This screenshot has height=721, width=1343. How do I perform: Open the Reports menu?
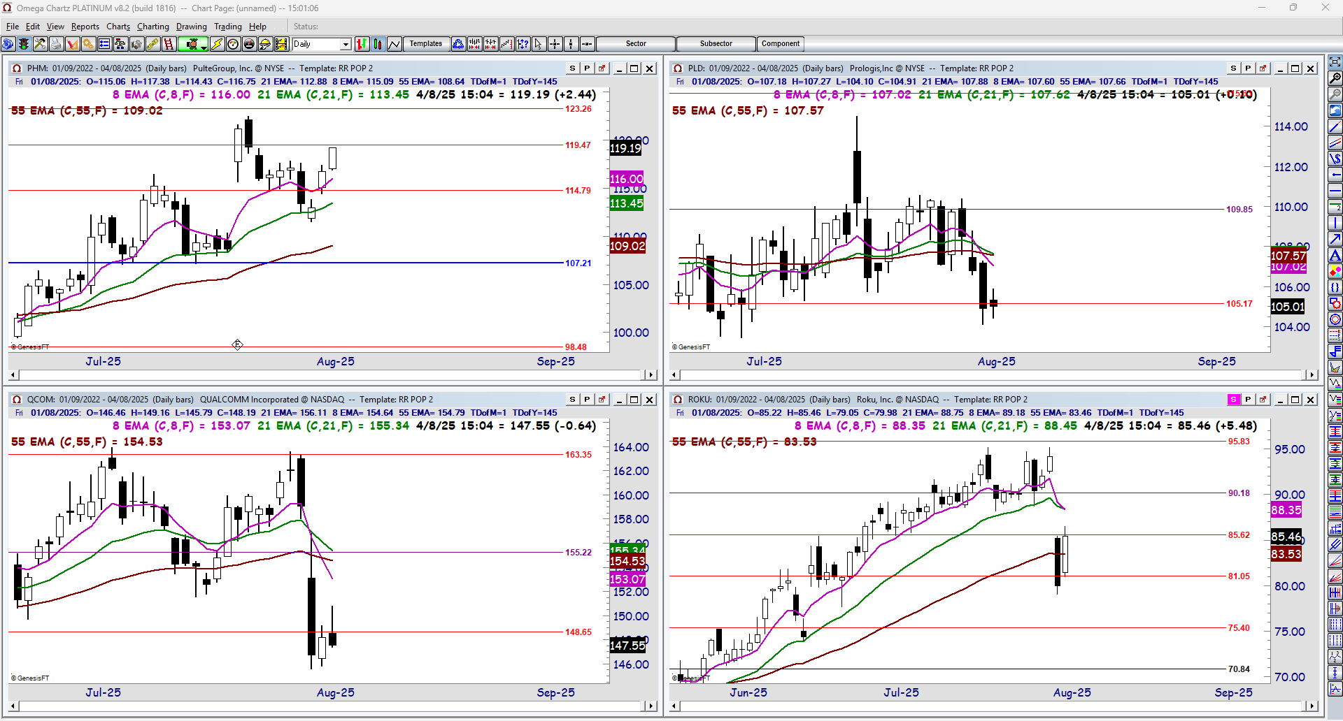pyautogui.click(x=85, y=27)
